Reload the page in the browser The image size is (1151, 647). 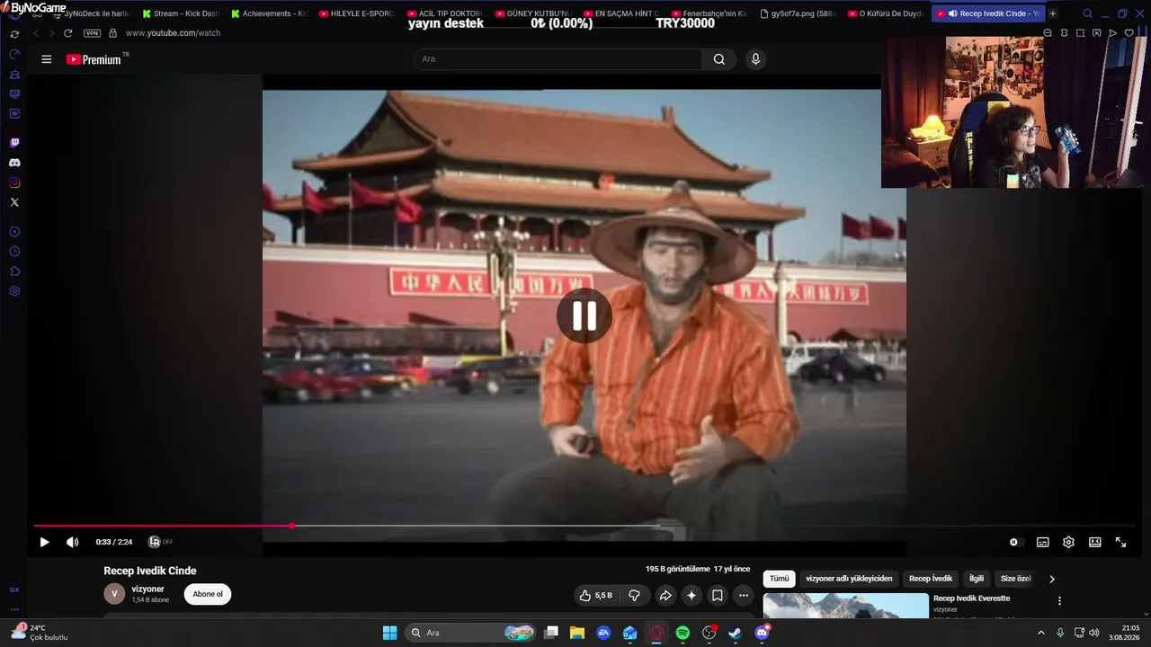pos(67,33)
